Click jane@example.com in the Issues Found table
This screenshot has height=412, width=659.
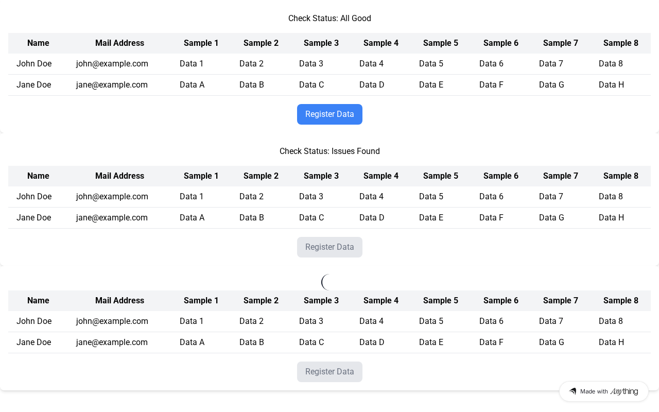click(112, 218)
